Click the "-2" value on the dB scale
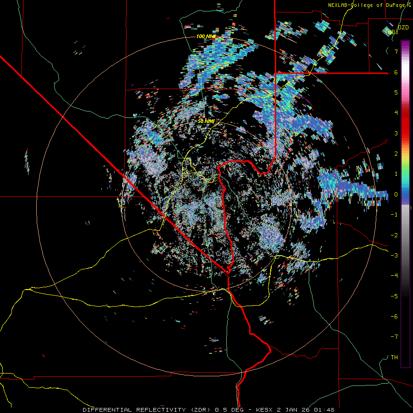This screenshot has height=413, width=413. click(394, 235)
